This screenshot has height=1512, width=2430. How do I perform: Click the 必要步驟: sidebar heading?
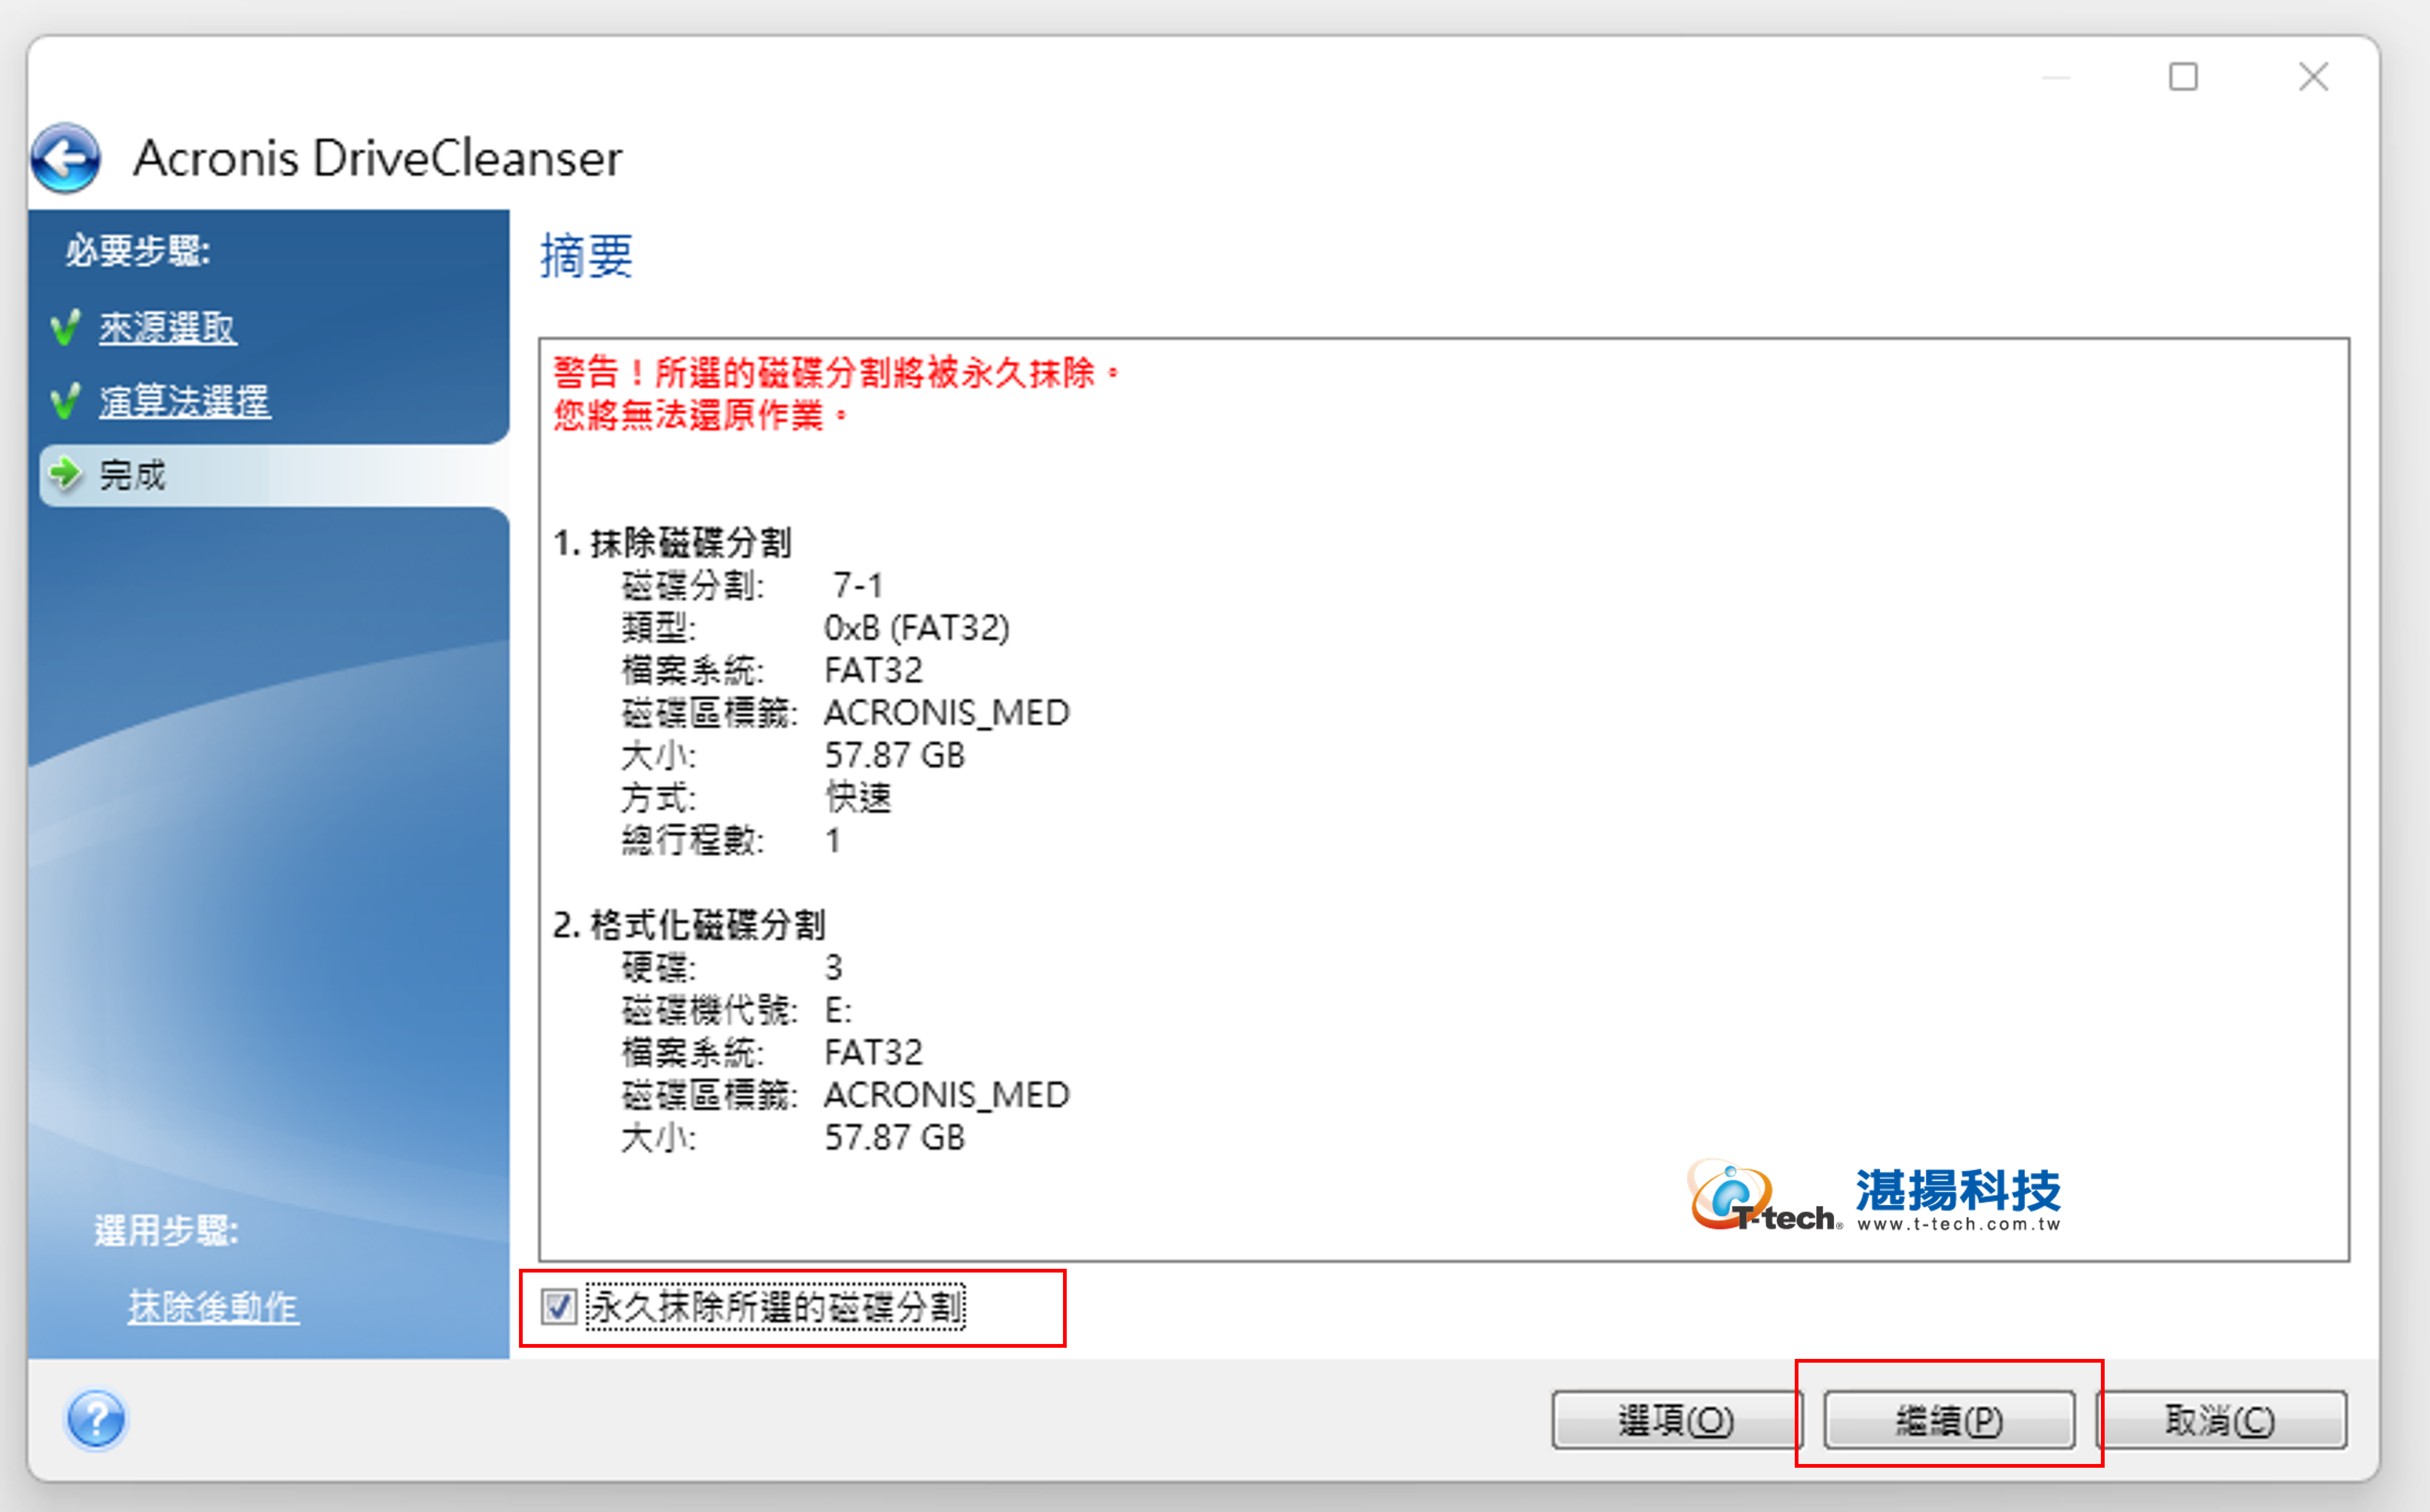(138, 251)
